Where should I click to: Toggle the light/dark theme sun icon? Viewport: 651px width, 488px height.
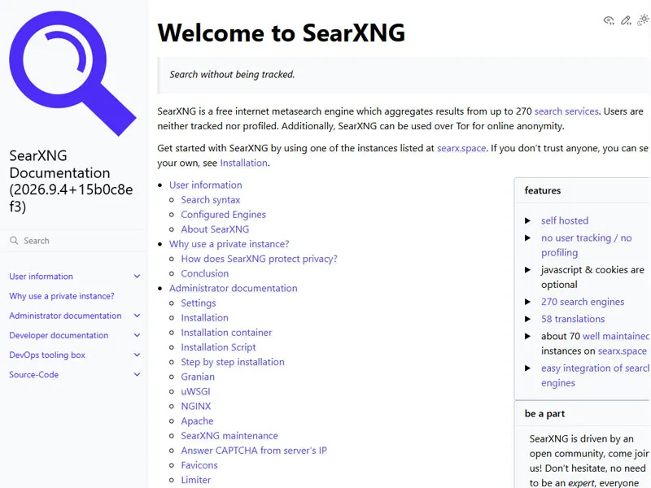tap(643, 20)
